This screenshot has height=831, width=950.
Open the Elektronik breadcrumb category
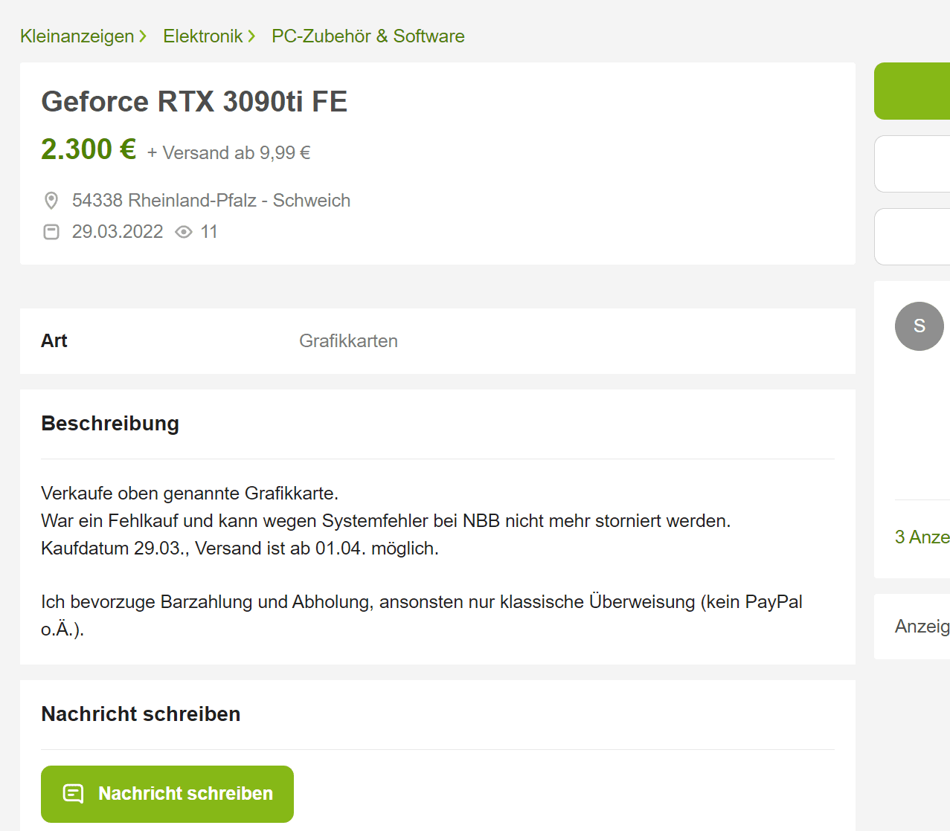click(203, 36)
